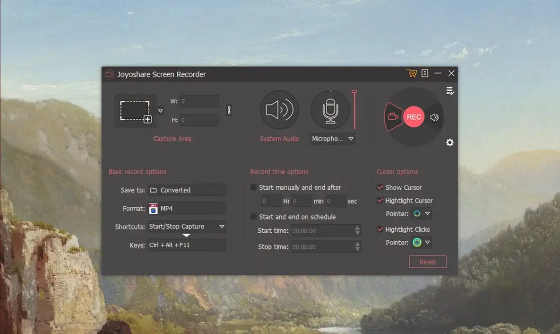
Task: Click the Reset button
Action: pyautogui.click(x=427, y=262)
